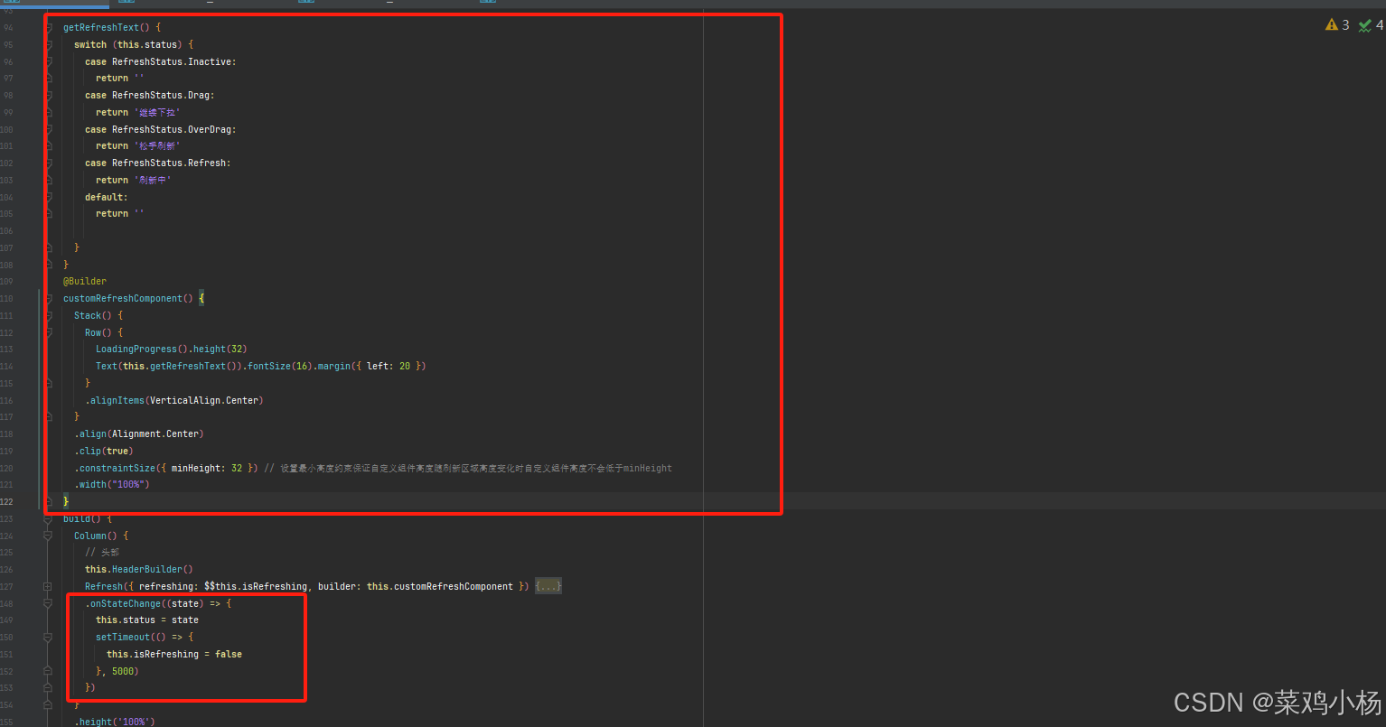Click '.constraintSize({ minHeight: 32 })'

tap(166, 468)
